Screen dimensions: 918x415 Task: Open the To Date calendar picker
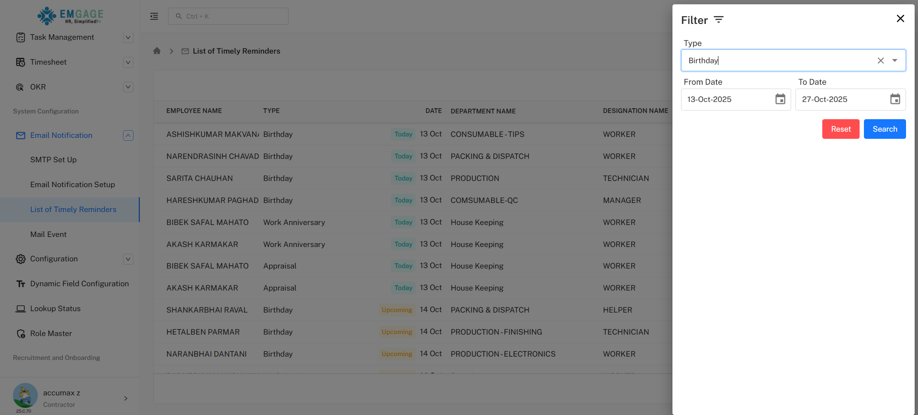tap(895, 99)
